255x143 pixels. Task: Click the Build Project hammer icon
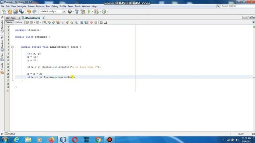(x=77, y=12)
